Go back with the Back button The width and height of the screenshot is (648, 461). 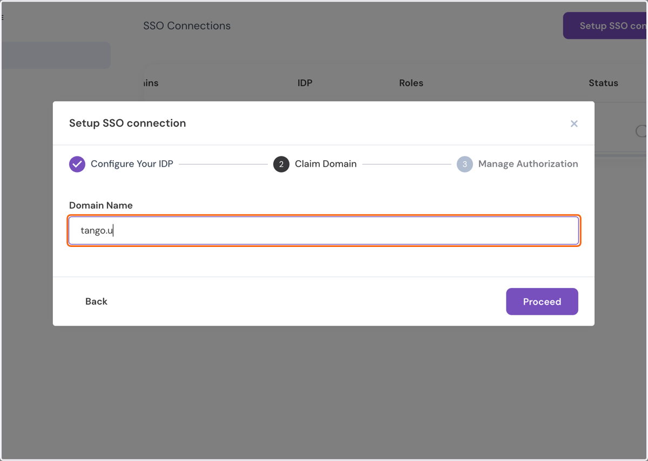[96, 301]
